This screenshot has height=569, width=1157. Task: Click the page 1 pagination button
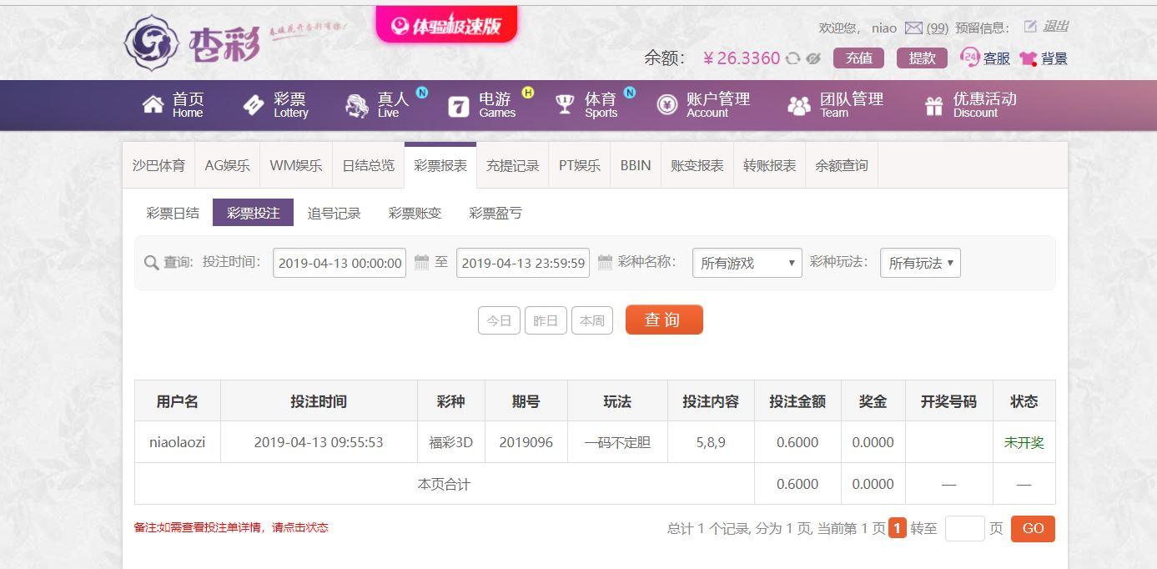[898, 528]
